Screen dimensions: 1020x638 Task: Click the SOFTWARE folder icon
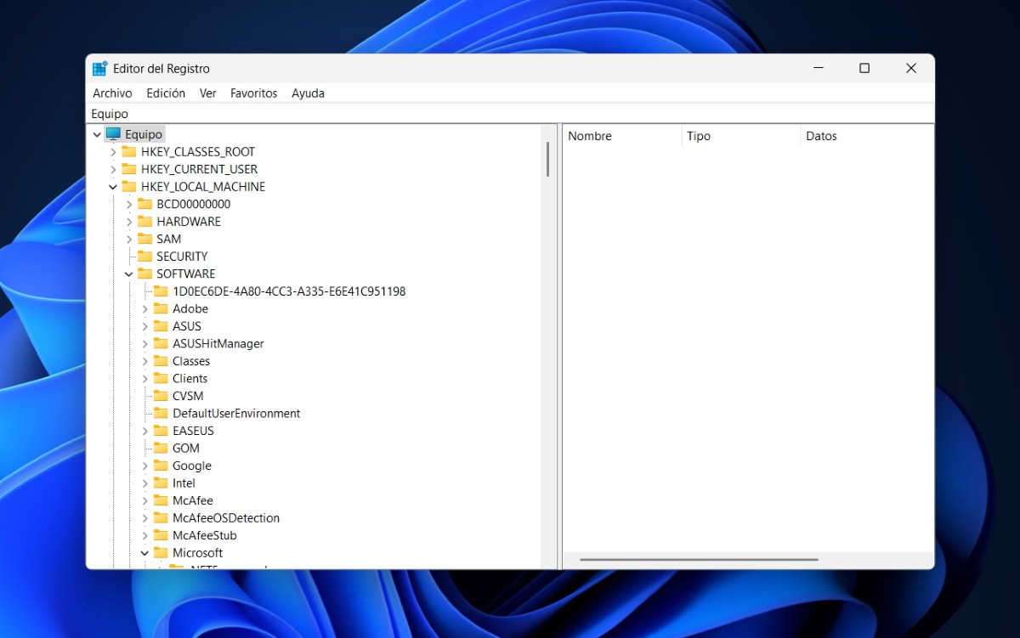click(144, 274)
